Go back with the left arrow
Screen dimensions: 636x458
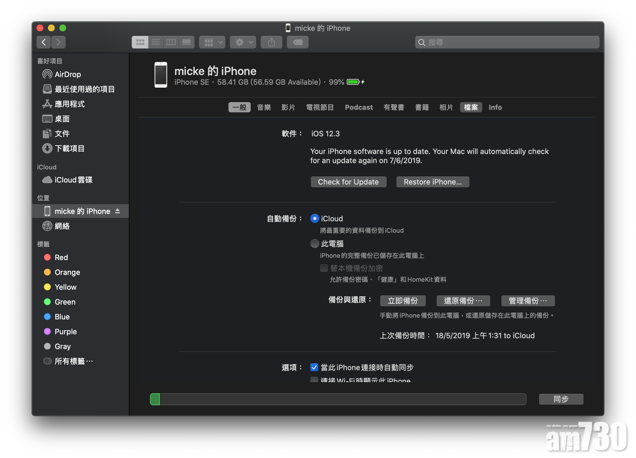click(44, 42)
